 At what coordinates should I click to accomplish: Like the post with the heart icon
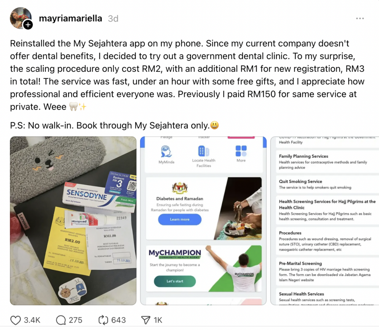(x=16, y=320)
